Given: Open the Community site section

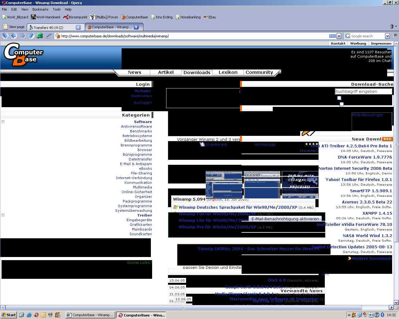Looking at the screenshot, I should [259, 72].
